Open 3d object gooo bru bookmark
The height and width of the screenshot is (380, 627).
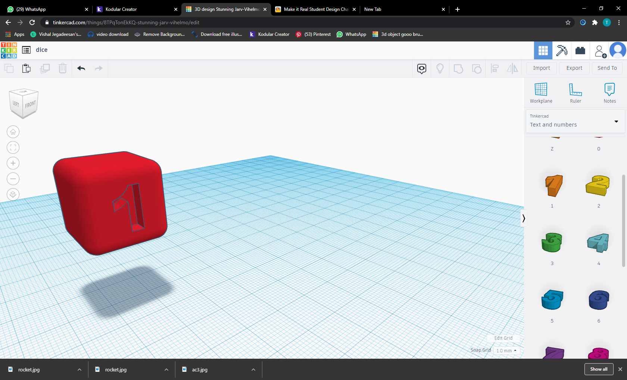click(398, 34)
